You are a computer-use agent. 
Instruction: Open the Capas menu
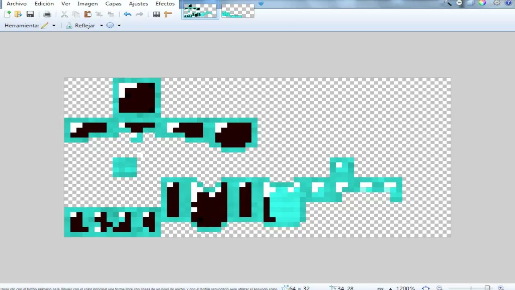pyautogui.click(x=113, y=4)
